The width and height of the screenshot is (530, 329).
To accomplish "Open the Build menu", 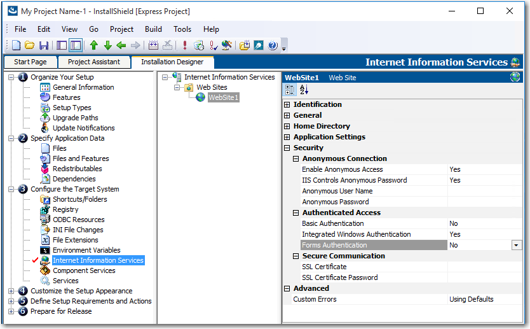I will click(x=153, y=29).
